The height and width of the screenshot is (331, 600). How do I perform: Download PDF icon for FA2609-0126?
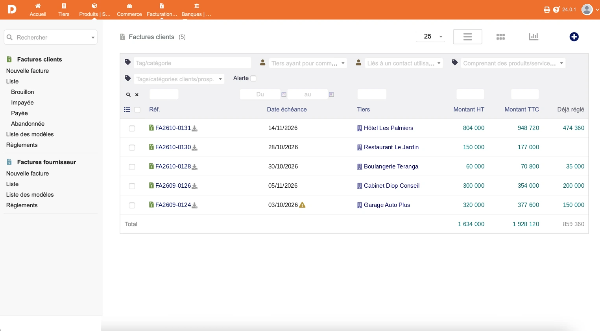click(x=194, y=186)
